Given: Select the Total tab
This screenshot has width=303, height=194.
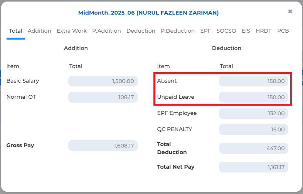Looking at the screenshot, I should pos(16,31).
